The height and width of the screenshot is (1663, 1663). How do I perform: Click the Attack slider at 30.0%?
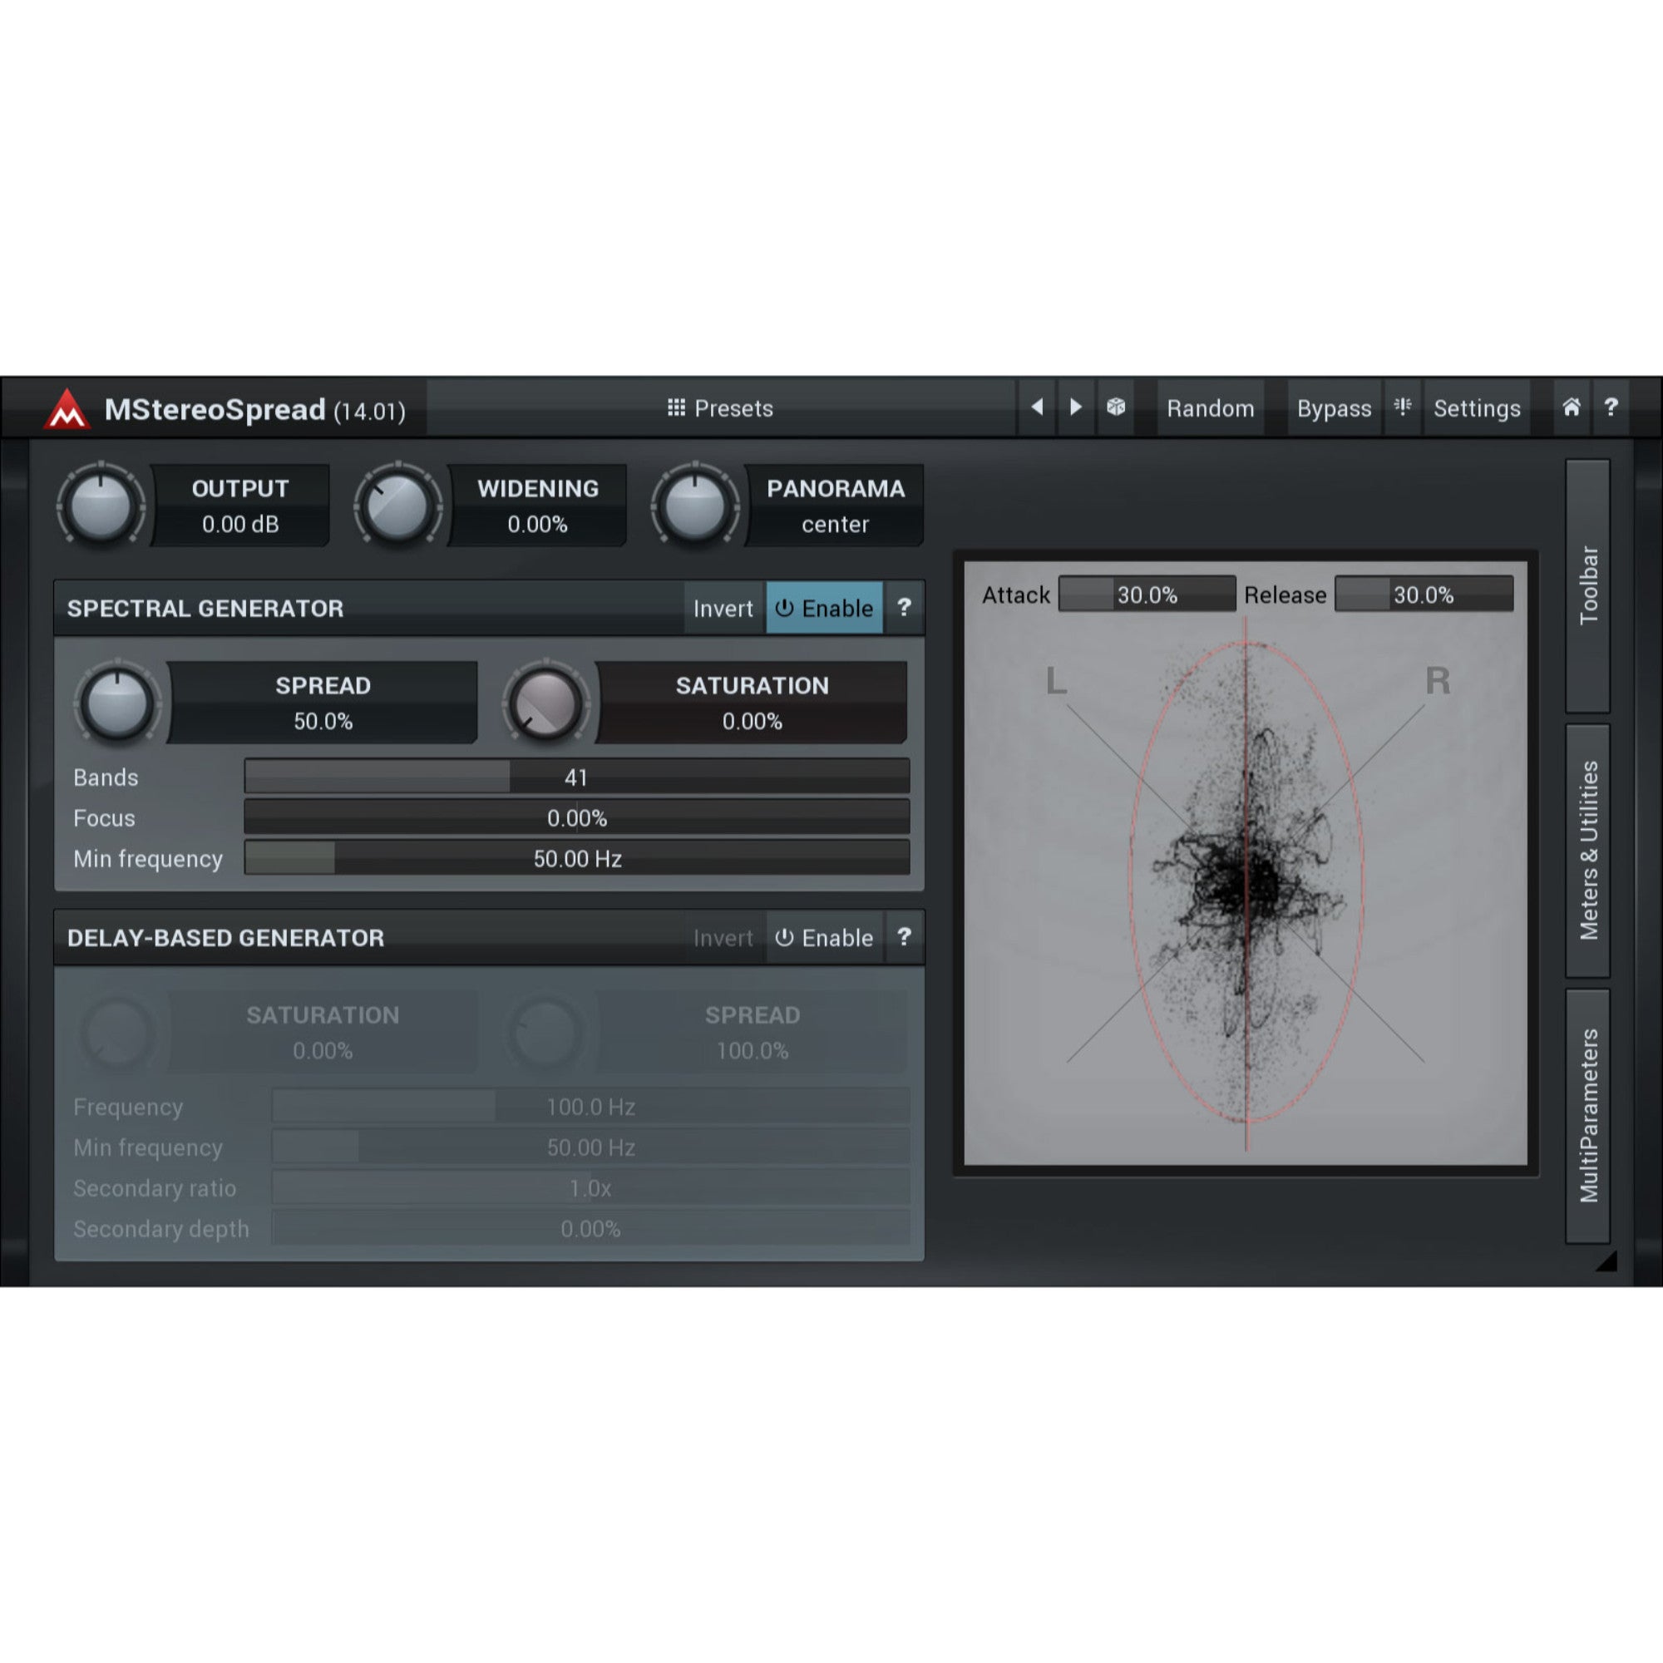click(x=1147, y=594)
